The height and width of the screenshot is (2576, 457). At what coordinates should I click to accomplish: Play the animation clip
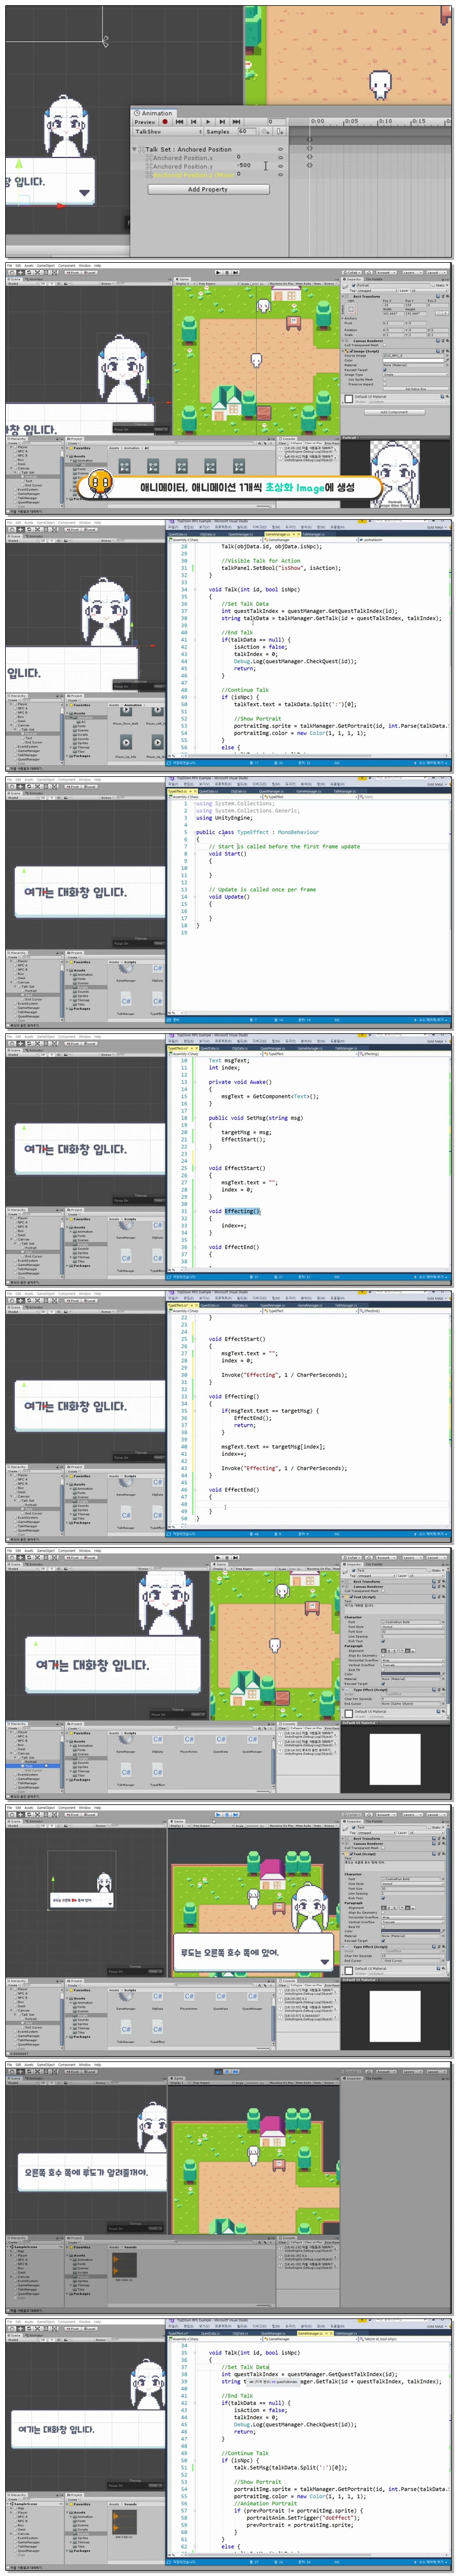208,122
